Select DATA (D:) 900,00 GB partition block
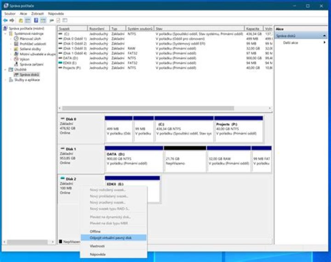The height and width of the screenshot is (262, 331). 134,159
